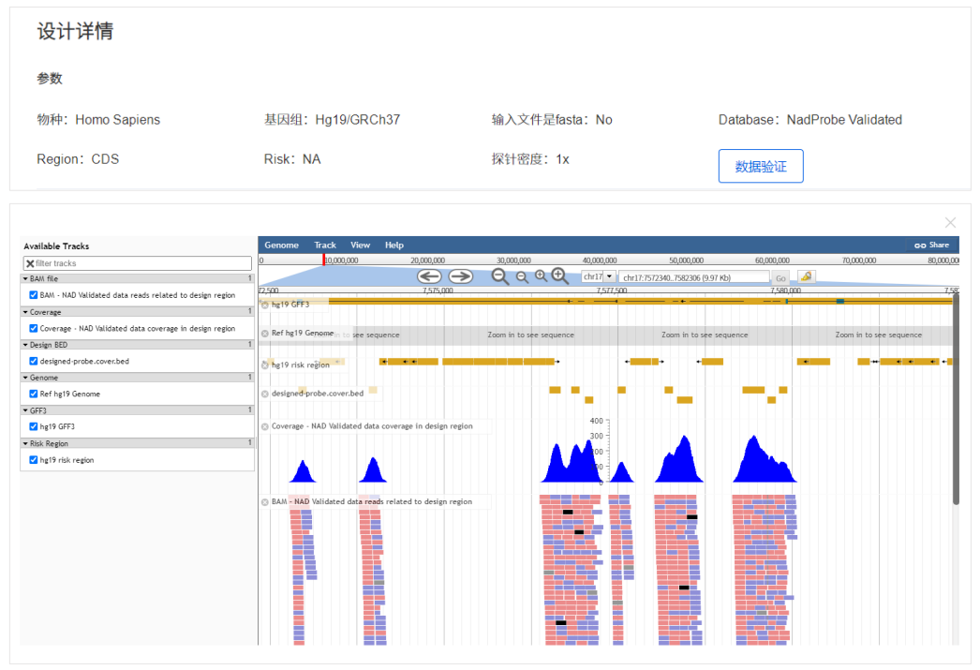
Task: Open the Track menu
Action: (x=325, y=246)
